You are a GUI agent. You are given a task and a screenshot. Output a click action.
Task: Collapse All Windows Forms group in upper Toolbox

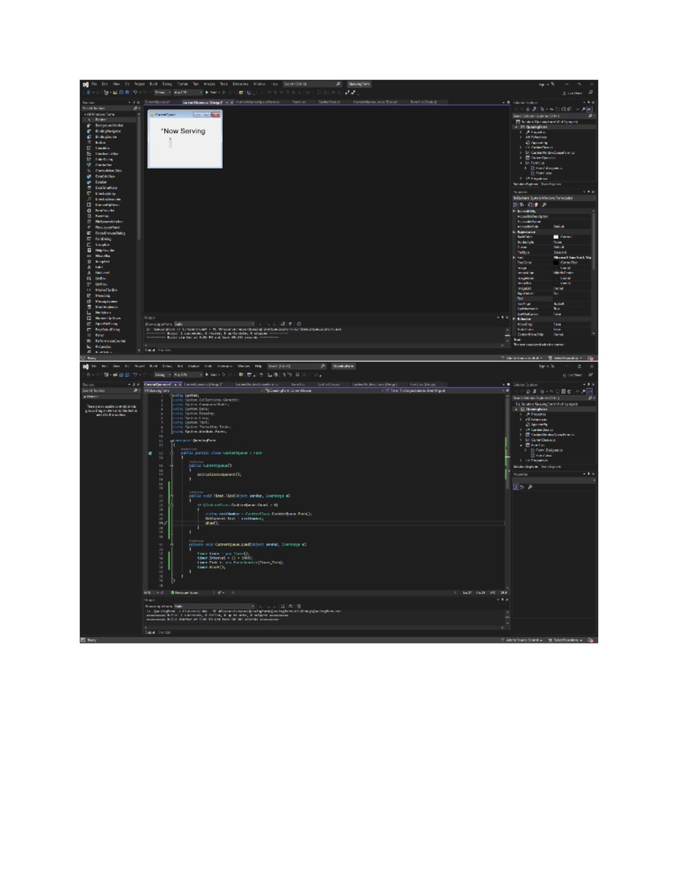click(x=85, y=114)
